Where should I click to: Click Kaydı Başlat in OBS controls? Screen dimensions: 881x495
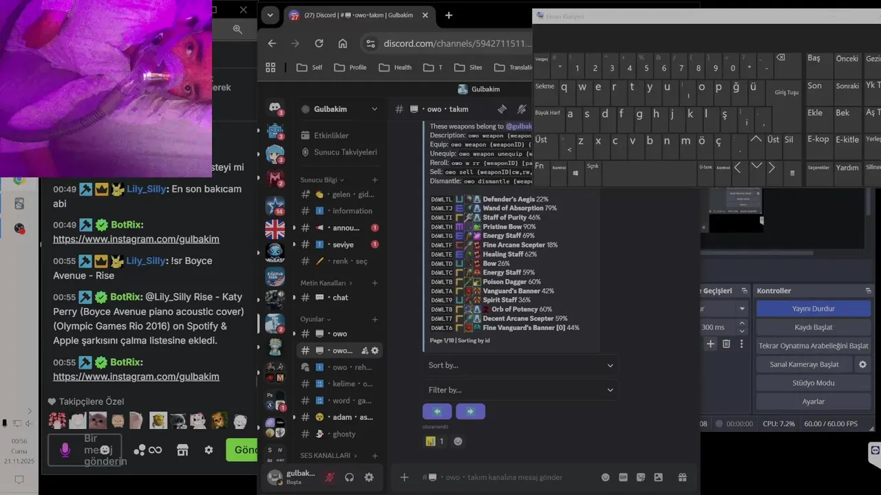coord(813,327)
